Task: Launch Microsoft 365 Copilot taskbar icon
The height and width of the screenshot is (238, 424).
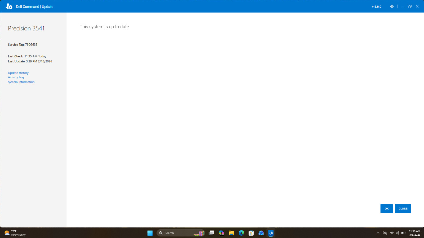Action: pyautogui.click(x=221, y=233)
